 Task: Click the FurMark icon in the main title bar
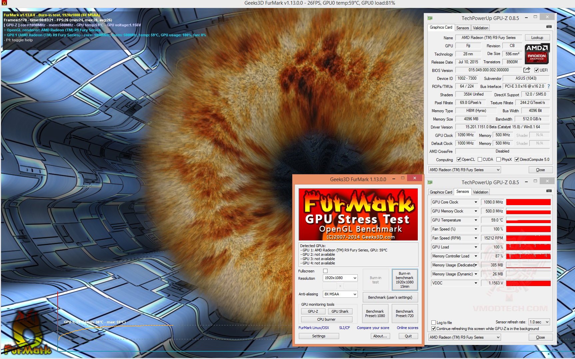[4, 3]
